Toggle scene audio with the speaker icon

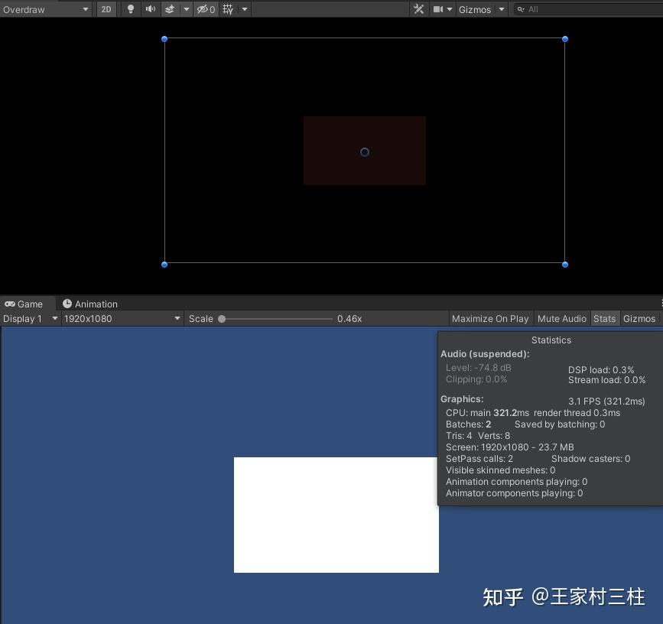149,9
